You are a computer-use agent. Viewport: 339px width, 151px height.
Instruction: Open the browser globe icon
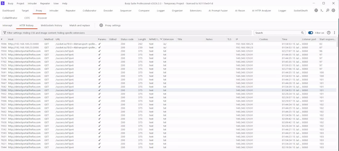316,10
